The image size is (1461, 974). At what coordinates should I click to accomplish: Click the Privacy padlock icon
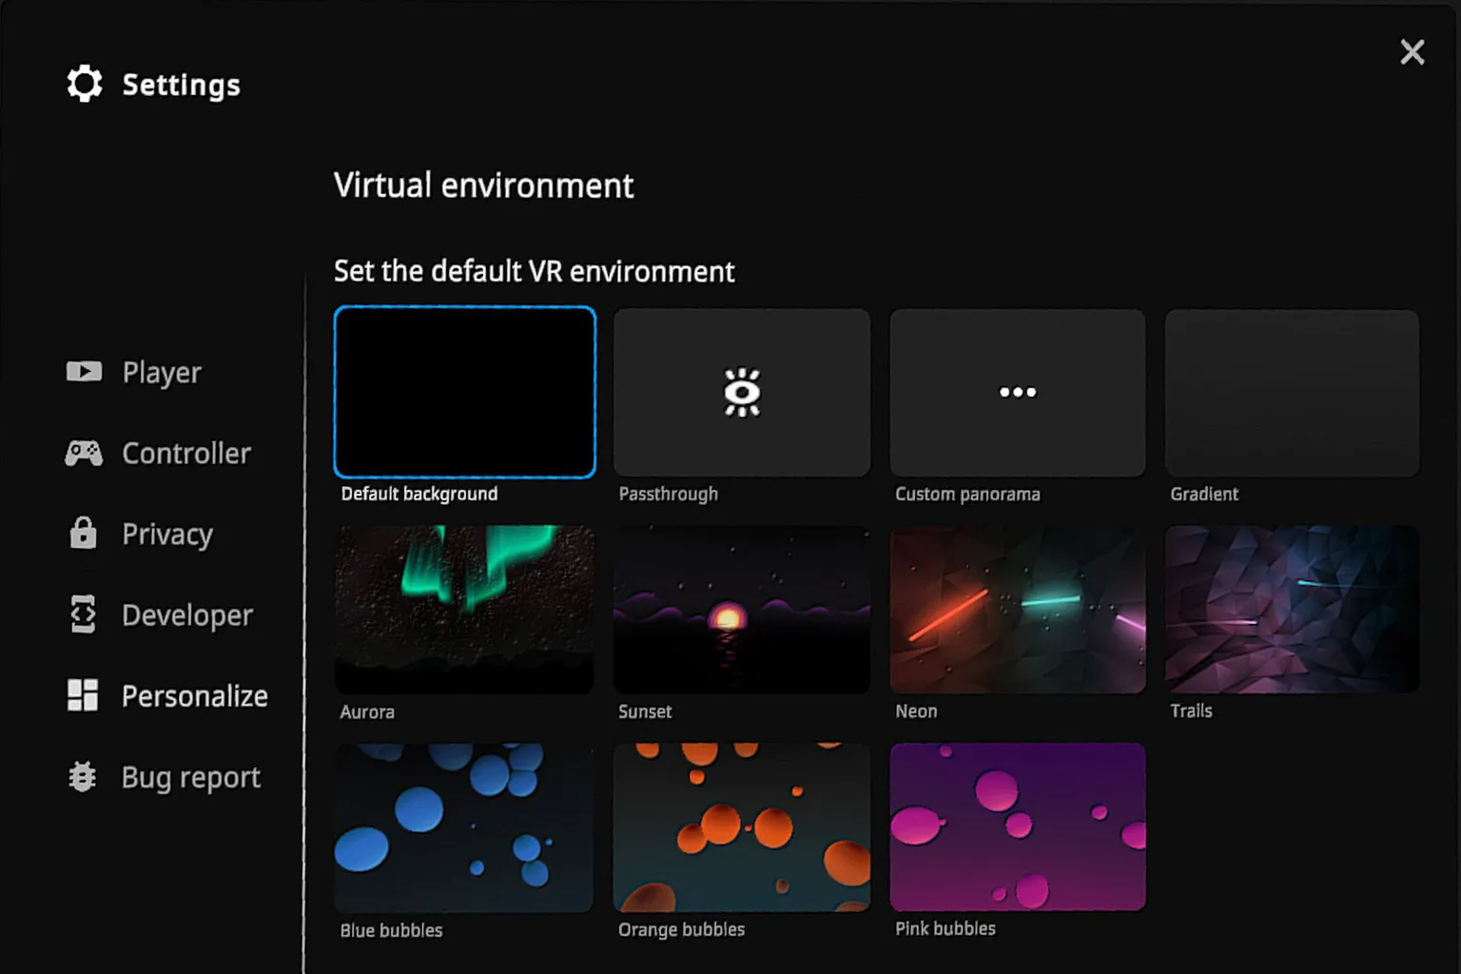point(84,534)
